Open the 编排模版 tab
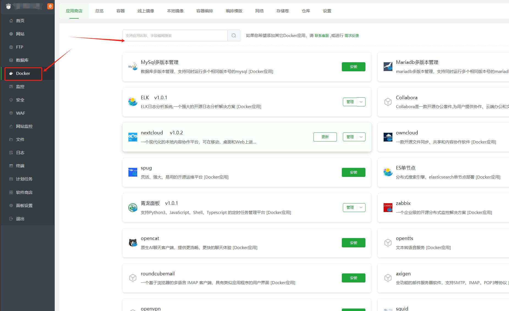The image size is (509, 311). tap(234, 11)
